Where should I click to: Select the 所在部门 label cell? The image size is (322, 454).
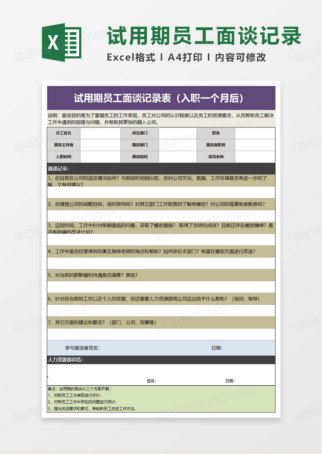[140, 133]
